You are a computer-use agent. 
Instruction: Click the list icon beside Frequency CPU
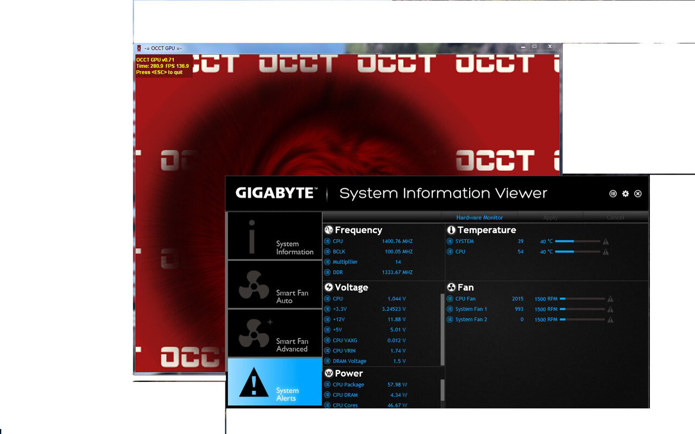pos(327,241)
